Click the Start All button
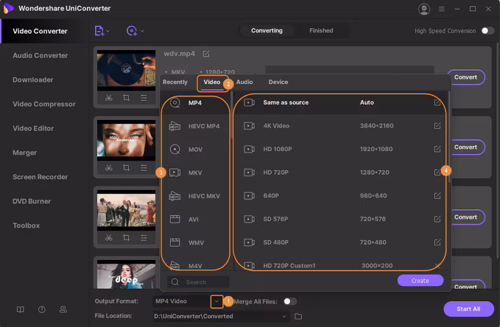 [x=468, y=309]
